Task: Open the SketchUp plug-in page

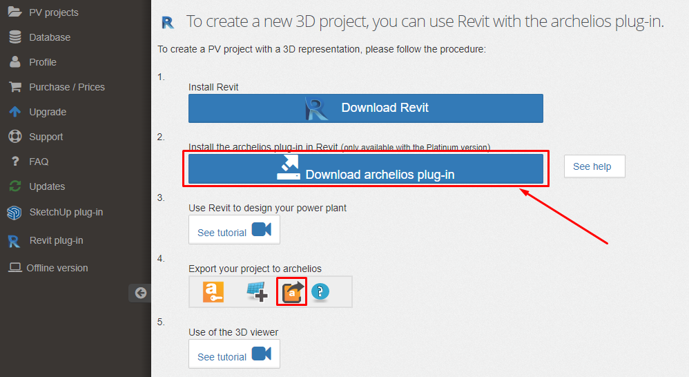Action: coord(66,212)
